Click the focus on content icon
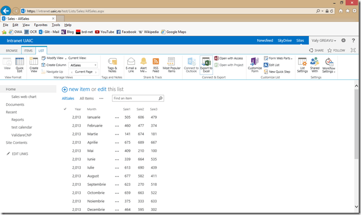Image resolution: width=361 pixels, height=215 pixels. [x=353, y=50]
